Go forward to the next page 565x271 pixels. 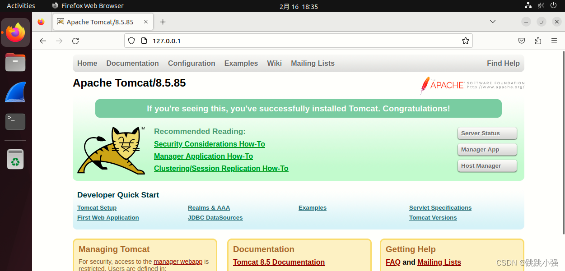(x=59, y=41)
